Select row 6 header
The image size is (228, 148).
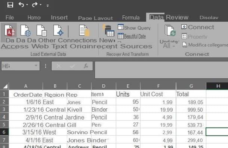point(4,132)
